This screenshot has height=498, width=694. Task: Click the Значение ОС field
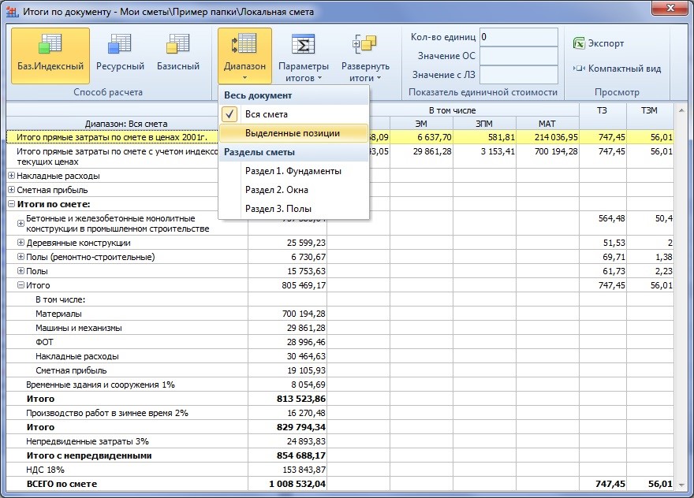[519, 56]
